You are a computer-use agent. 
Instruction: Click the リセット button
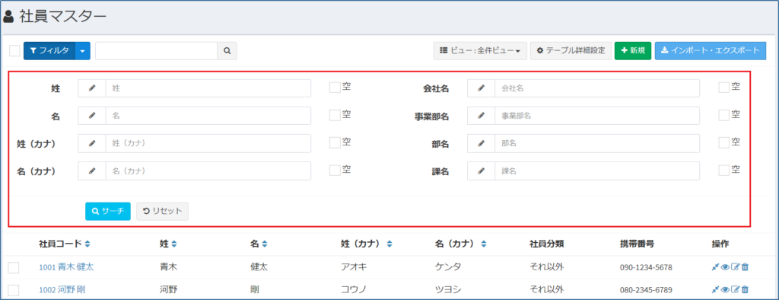pyautogui.click(x=163, y=211)
